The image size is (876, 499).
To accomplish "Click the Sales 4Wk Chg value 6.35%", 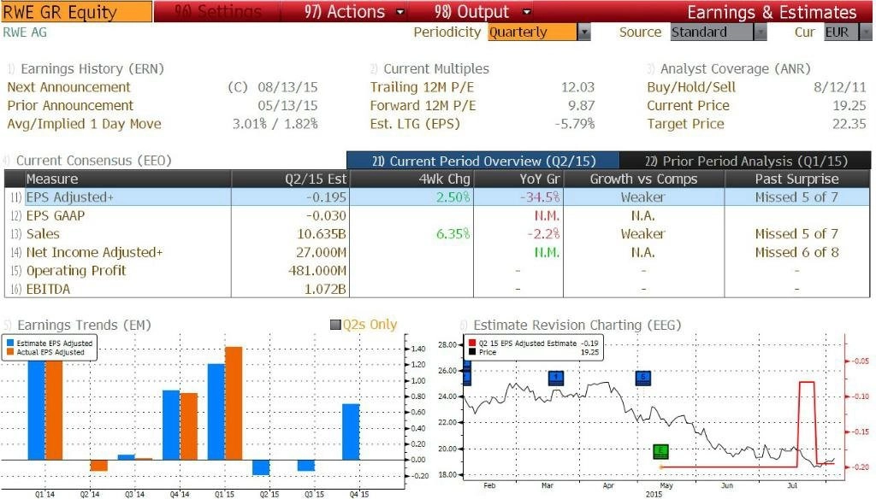I will [x=453, y=234].
